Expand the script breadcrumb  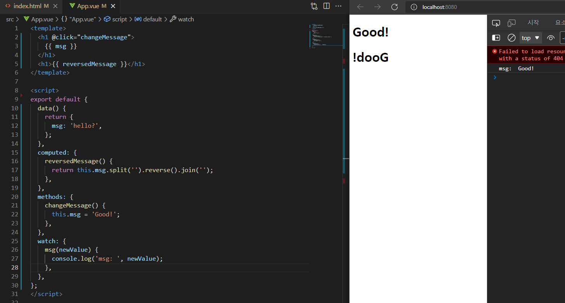pyautogui.click(x=115, y=19)
